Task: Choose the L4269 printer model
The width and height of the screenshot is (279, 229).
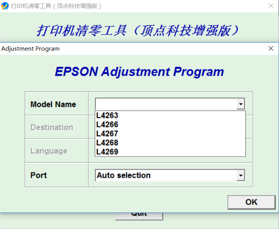Action: click(x=170, y=152)
